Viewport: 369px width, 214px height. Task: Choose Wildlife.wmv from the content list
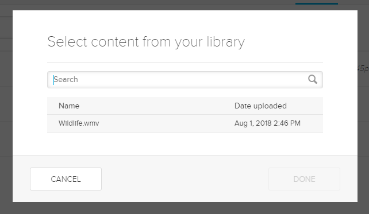[79, 123]
